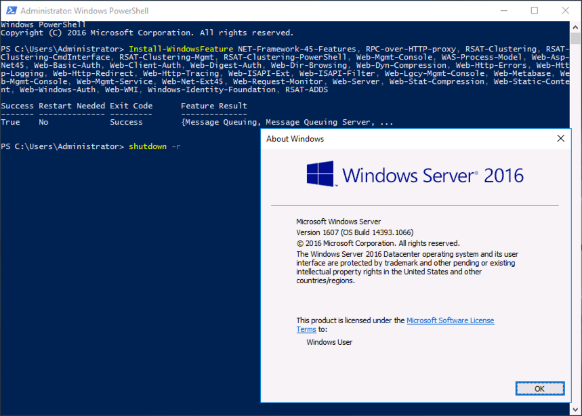
Task: Click 'Version 1607 (OS Build 14393.1066)' text
Action: 355,232
